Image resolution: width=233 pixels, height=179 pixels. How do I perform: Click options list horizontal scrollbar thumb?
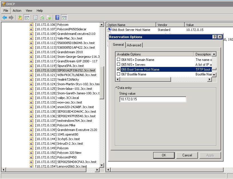tap(146, 79)
